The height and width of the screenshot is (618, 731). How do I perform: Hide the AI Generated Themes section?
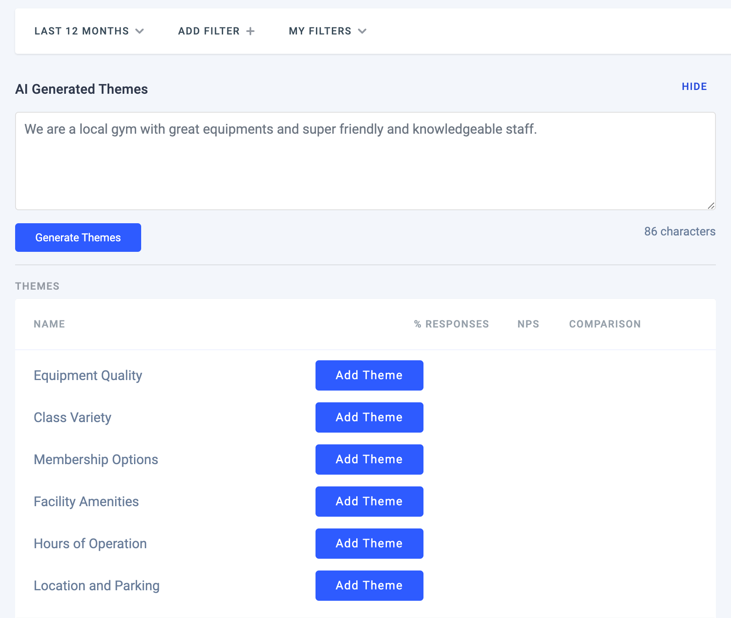tap(694, 87)
